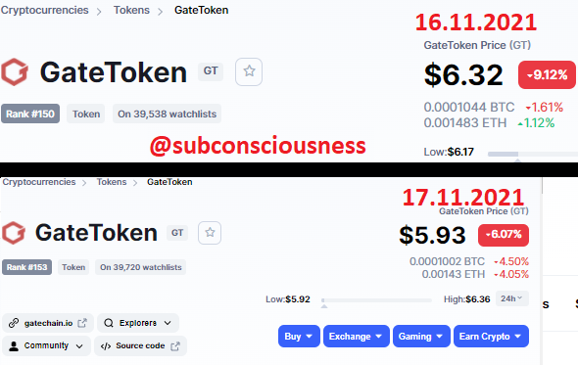
Task: Change the 24h price range selector
Action: pyautogui.click(x=512, y=298)
